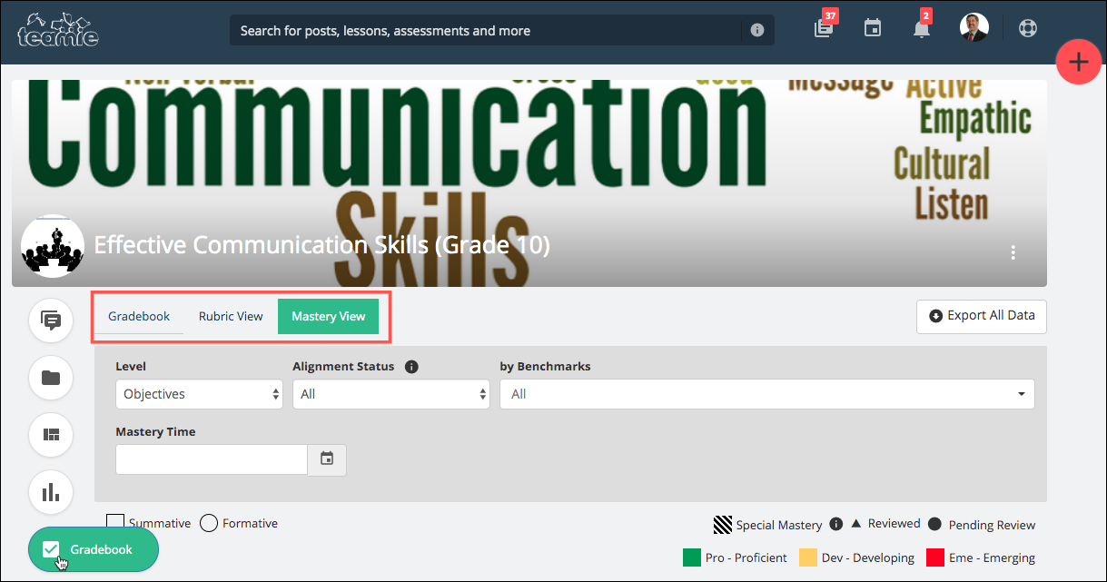
Task: Click the "Dev - Developing" legend text
Action: (x=868, y=558)
